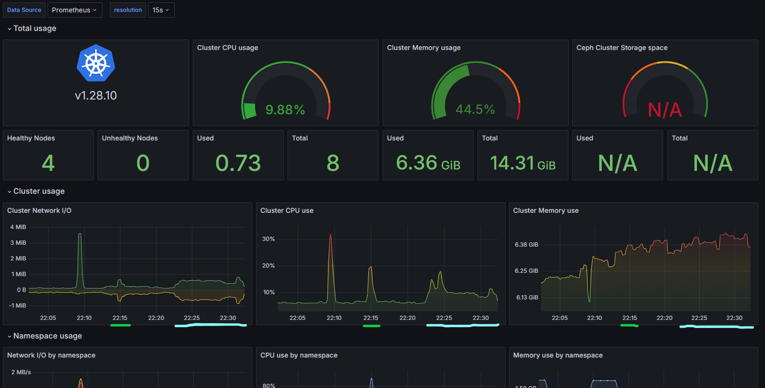Open the Cluster CPU use panel title
Screen dimensions: 765x388
tap(287, 210)
